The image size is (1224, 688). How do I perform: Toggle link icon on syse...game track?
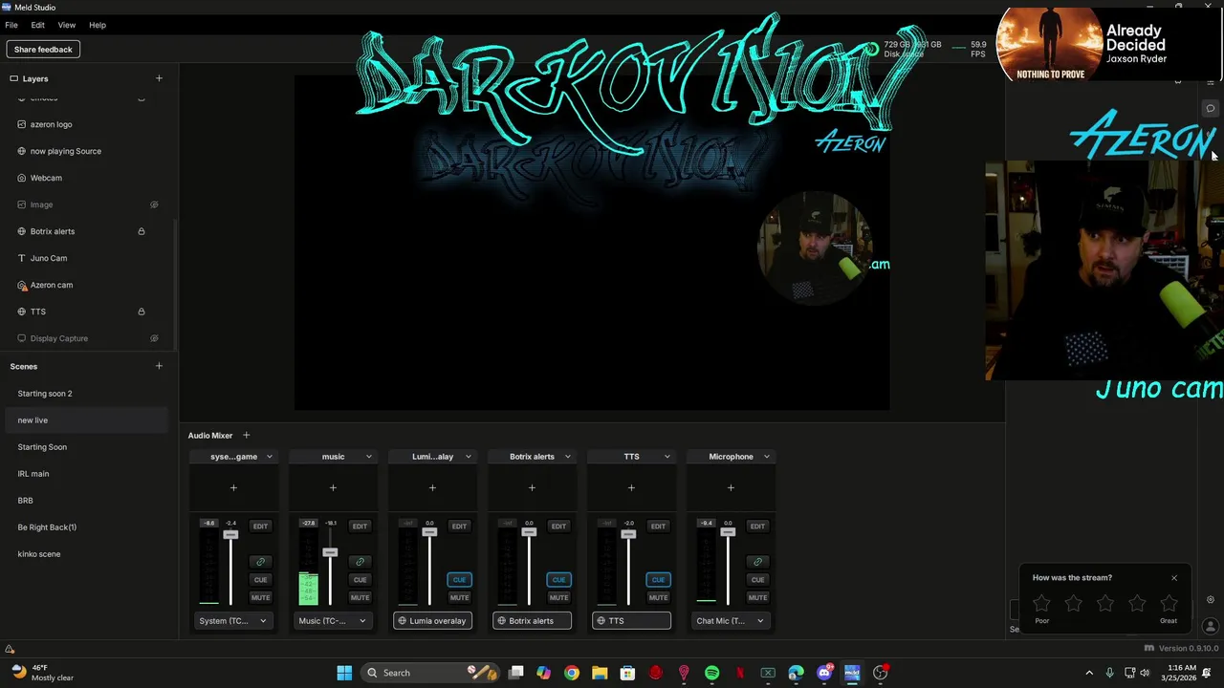260,562
